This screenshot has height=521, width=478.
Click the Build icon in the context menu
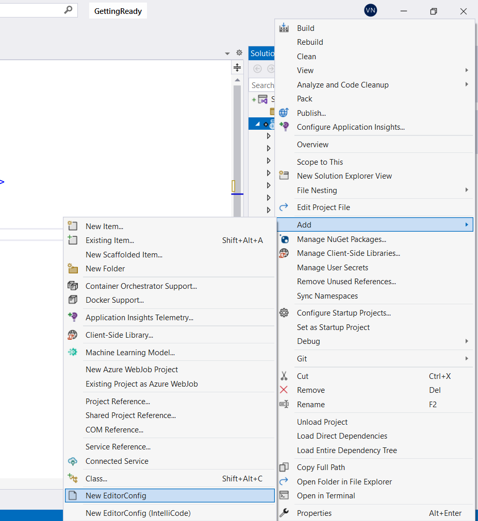(284, 28)
